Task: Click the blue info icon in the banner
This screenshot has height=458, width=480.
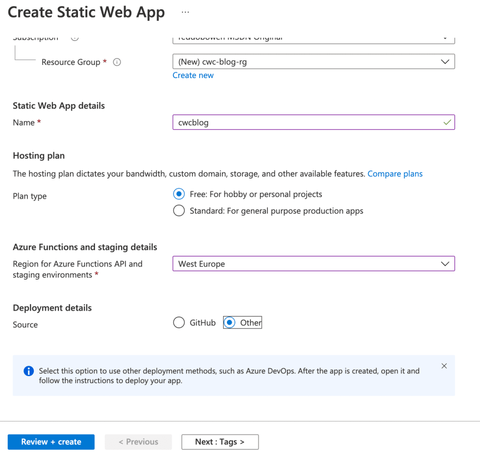Action: 29,371
